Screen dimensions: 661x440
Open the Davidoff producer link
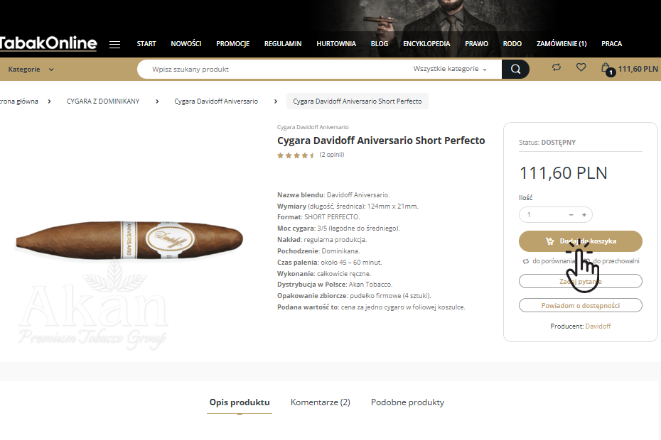[598, 326]
